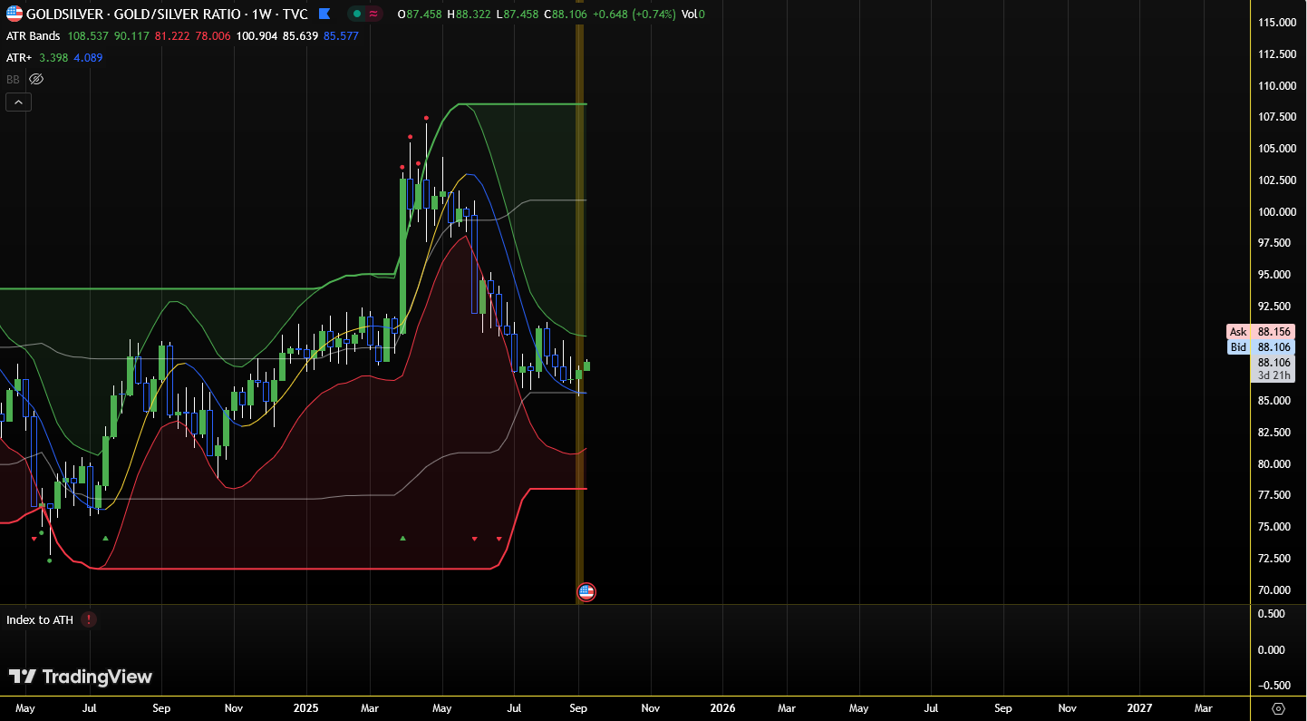Click the ATR+ value 3.398
Image resolution: width=1307 pixels, height=721 pixels.
(53, 57)
